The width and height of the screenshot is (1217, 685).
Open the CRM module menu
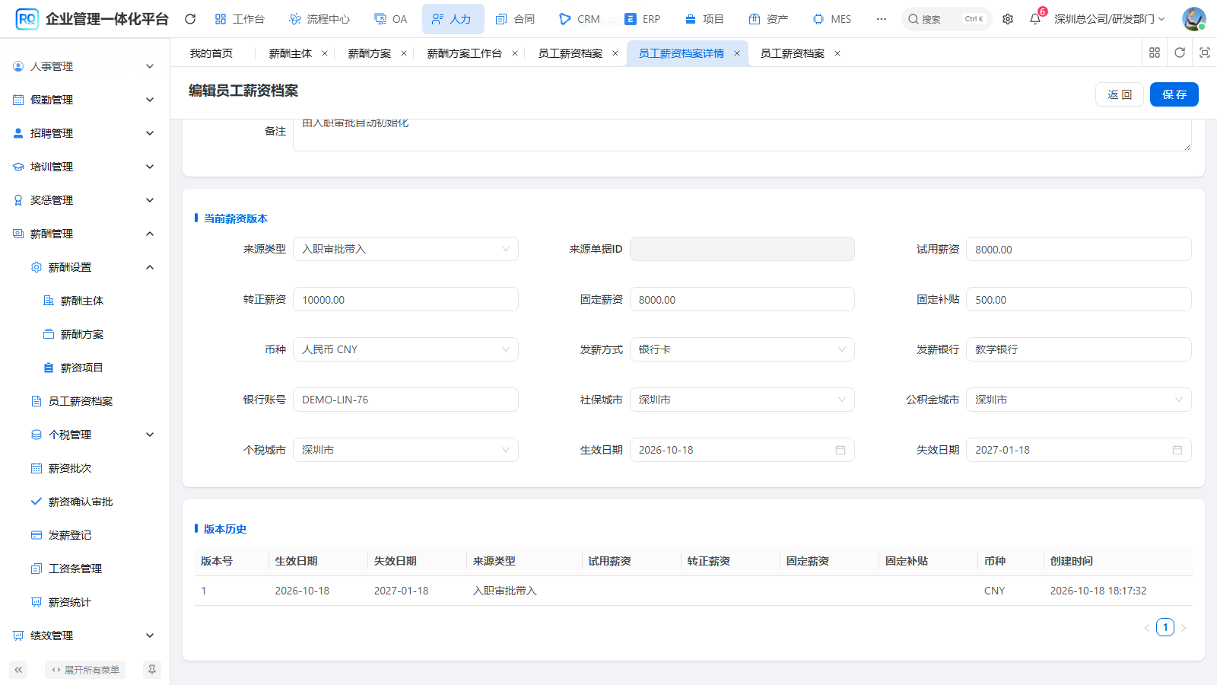coord(579,19)
